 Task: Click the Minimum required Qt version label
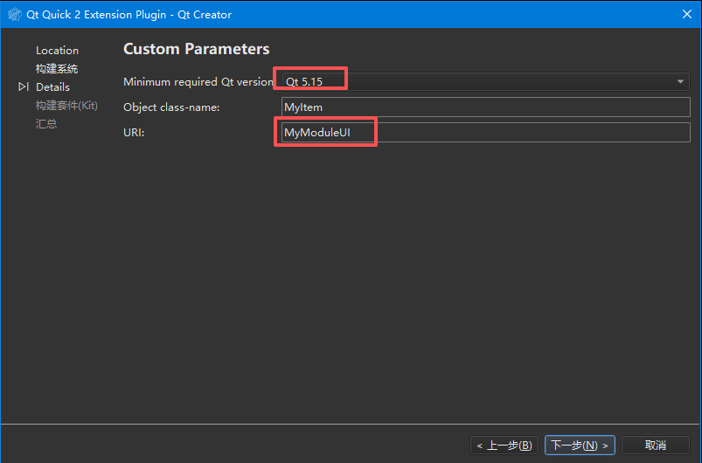pos(198,82)
